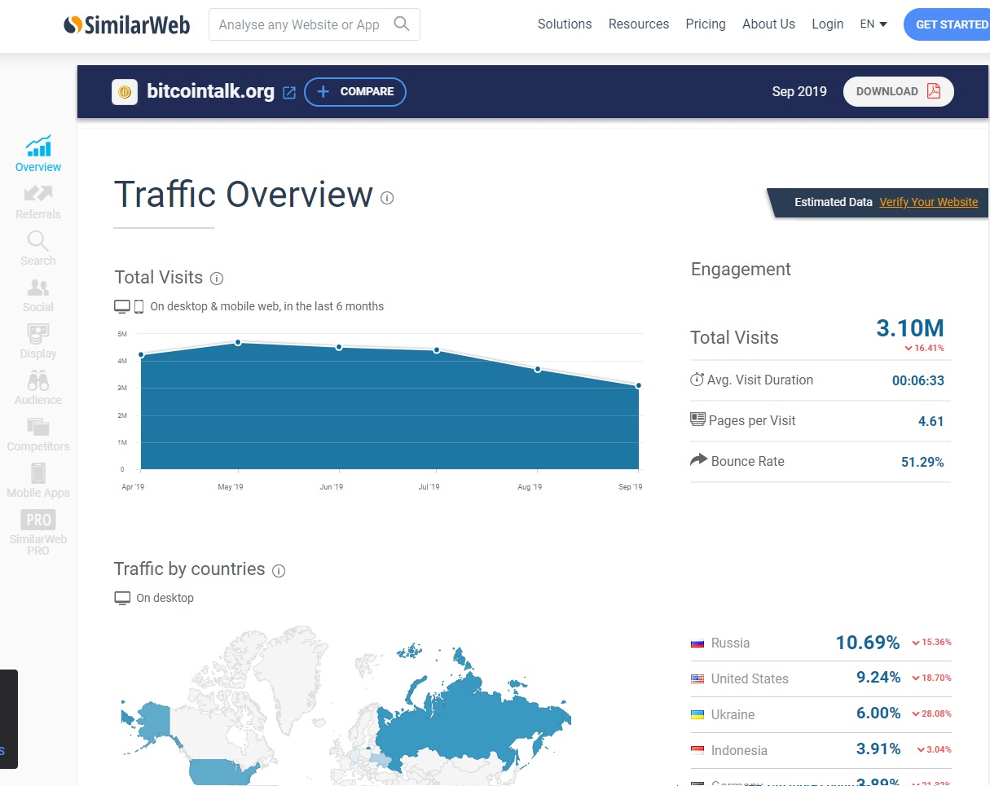The height and width of the screenshot is (786, 990).
Task: Select the Sep '19 data point on chart
Action: [x=638, y=385]
